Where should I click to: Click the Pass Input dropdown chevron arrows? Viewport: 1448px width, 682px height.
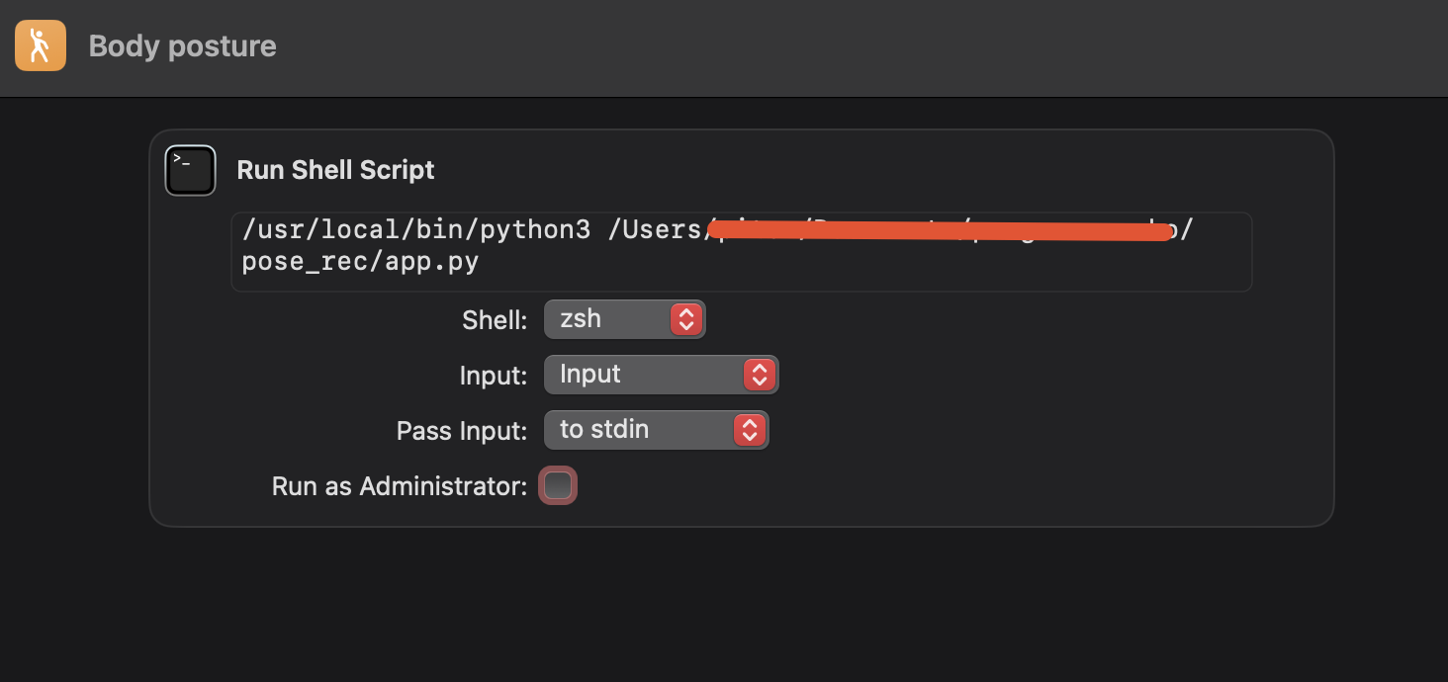750,429
